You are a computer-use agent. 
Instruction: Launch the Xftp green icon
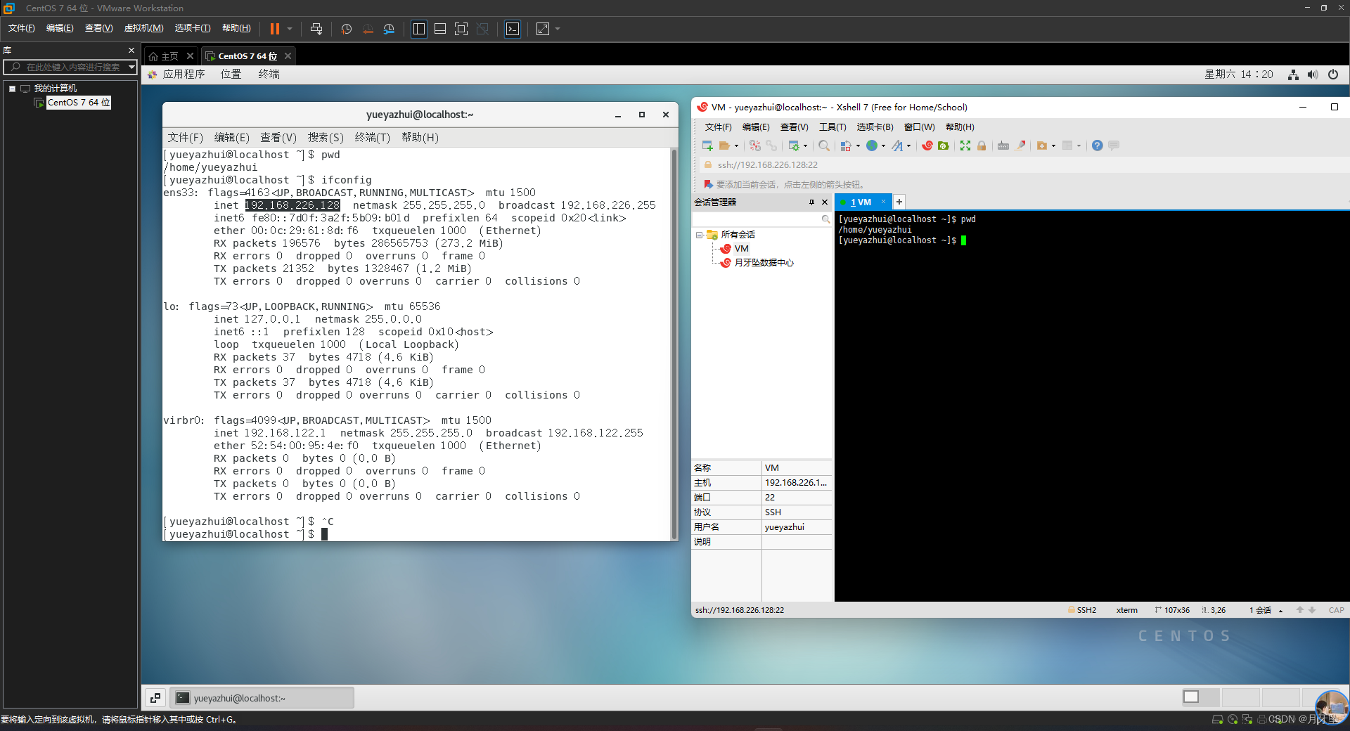(944, 145)
